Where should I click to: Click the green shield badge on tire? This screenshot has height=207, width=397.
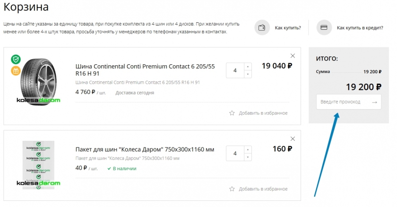click(x=16, y=59)
